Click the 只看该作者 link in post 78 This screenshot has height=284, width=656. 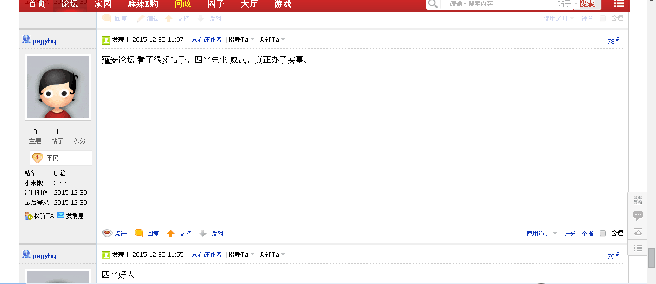[x=207, y=40]
